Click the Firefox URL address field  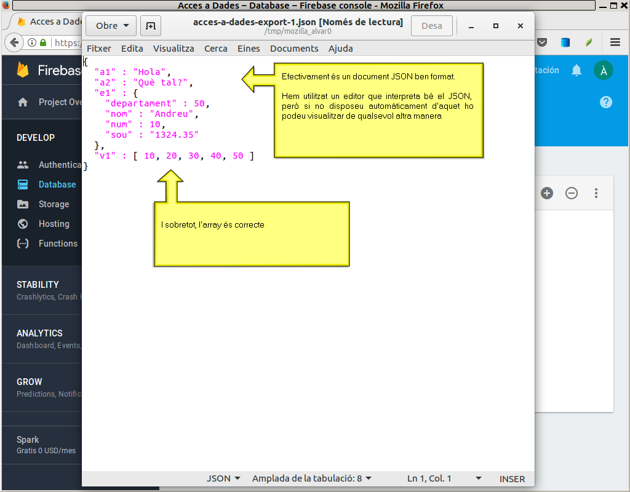coord(68,42)
